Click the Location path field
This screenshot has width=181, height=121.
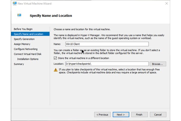[107, 64]
